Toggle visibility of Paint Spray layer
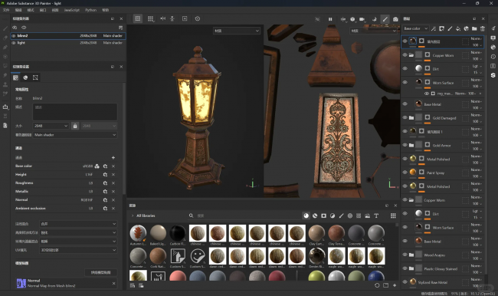Viewport: 498px width, 296px height. 405,173
